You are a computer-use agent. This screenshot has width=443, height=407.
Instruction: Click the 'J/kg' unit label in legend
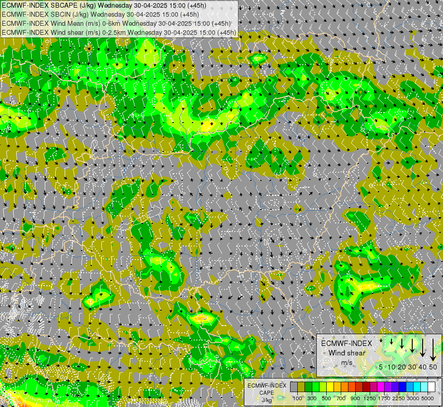pos(267,400)
